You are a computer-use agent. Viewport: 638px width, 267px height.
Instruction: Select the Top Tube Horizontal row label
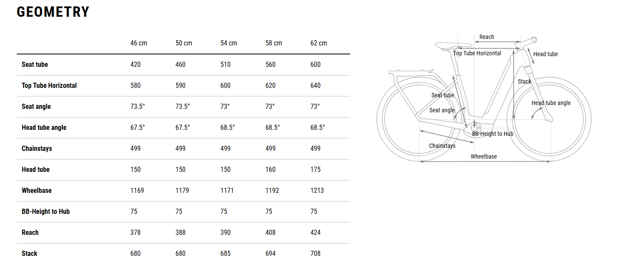[x=49, y=86]
